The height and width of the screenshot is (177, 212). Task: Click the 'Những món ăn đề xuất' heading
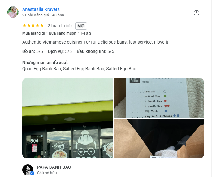click(45, 63)
